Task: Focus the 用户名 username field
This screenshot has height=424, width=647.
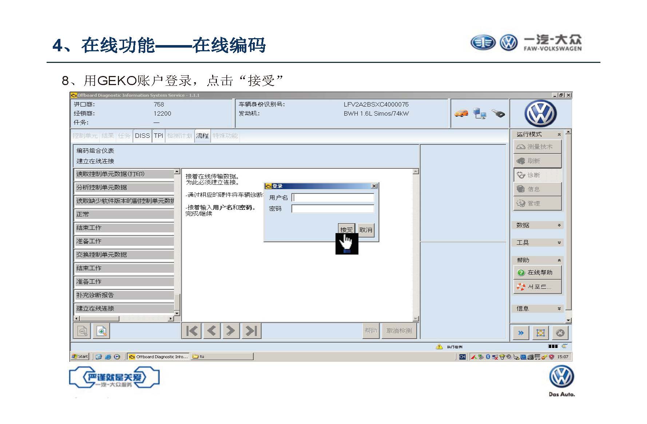Action: pyautogui.click(x=333, y=197)
